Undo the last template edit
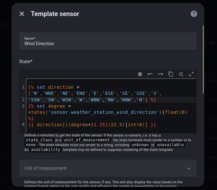This screenshot has height=190, width=217. pyautogui.click(x=150, y=74)
